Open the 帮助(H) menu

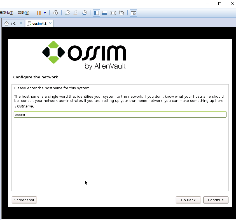tap(24, 13)
